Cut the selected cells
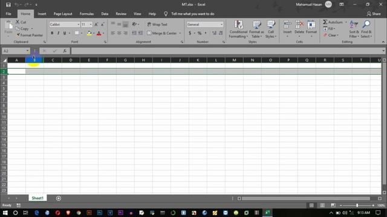387x217 pixels. coord(21,22)
